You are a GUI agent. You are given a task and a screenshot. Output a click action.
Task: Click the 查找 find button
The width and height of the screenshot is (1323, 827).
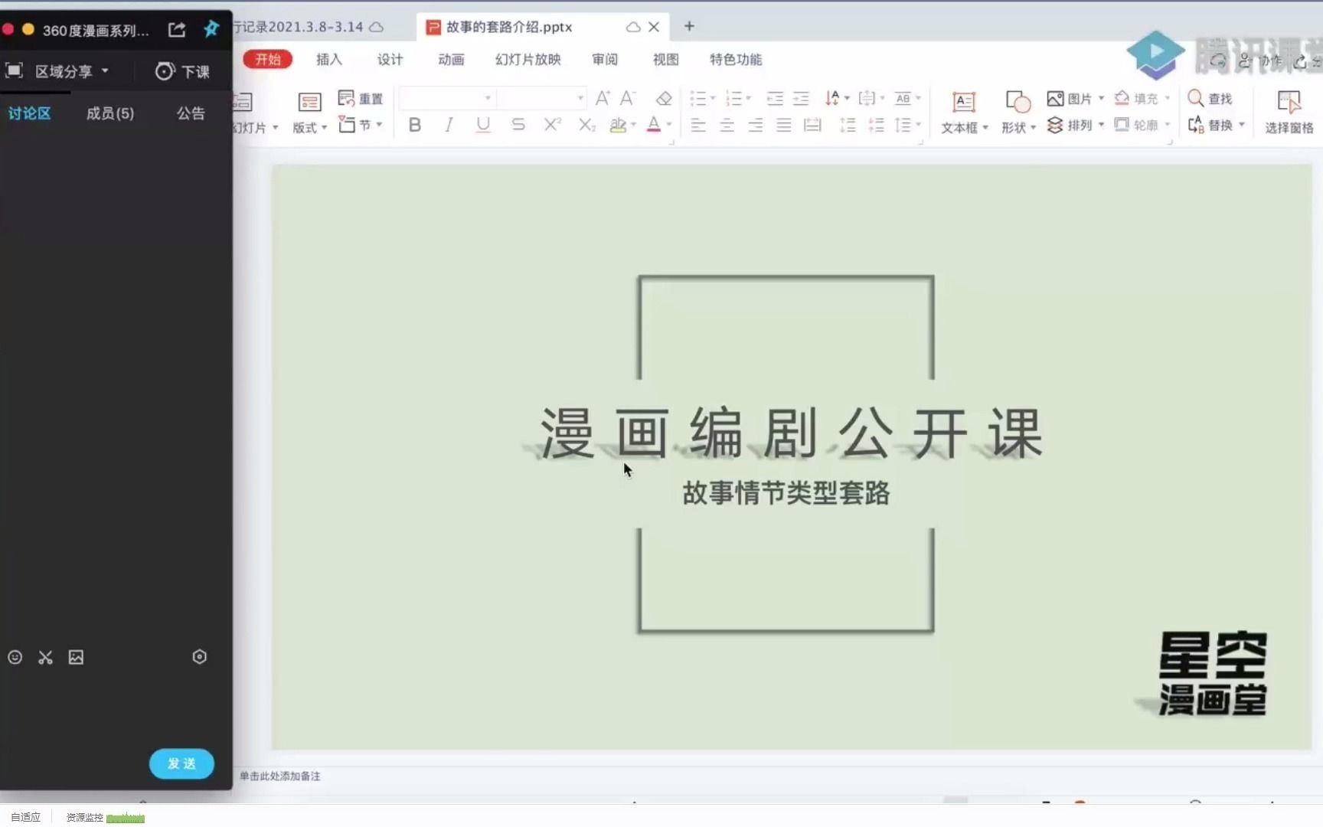point(1210,98)
